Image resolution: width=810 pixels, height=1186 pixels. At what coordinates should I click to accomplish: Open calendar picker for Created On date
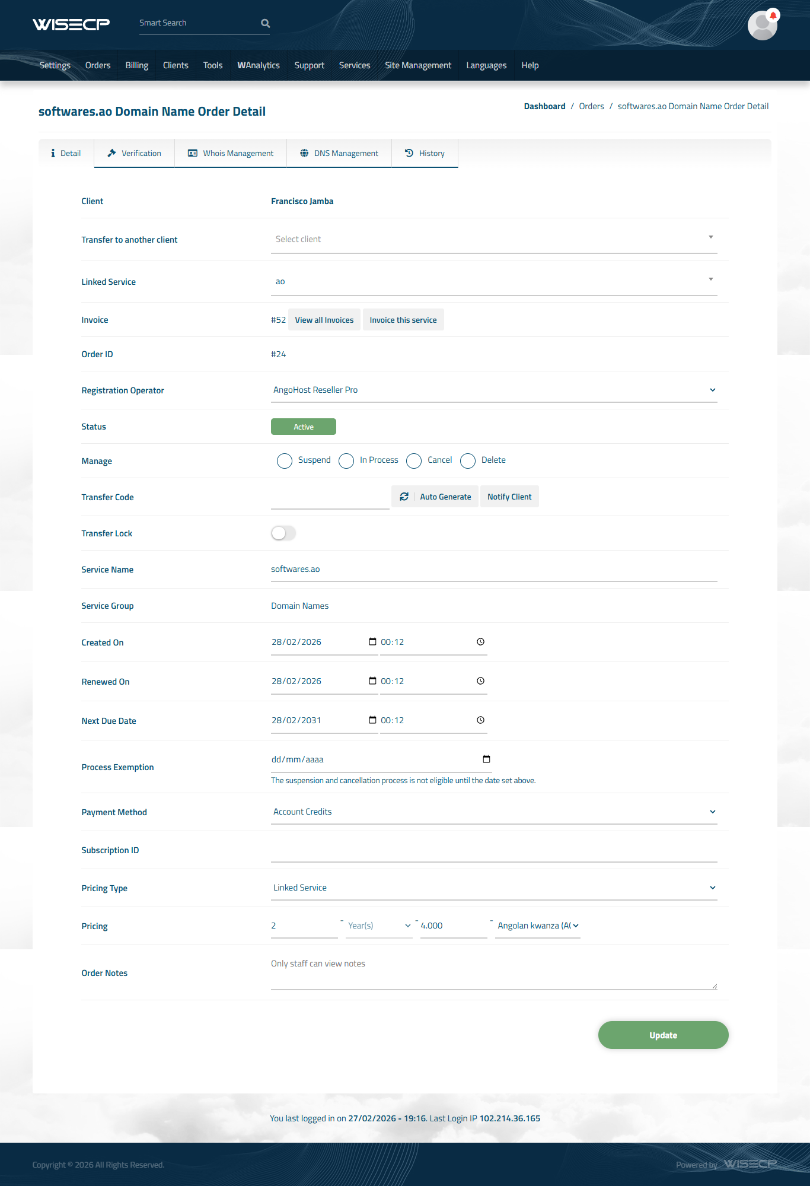pos(372,642)
